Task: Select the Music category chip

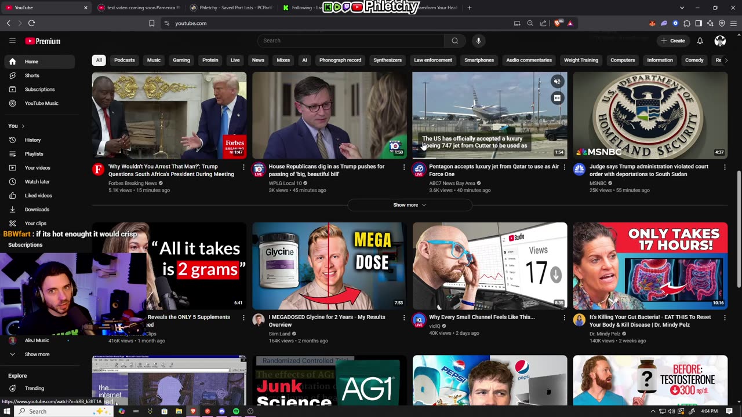Action: [x=154, y=60]
